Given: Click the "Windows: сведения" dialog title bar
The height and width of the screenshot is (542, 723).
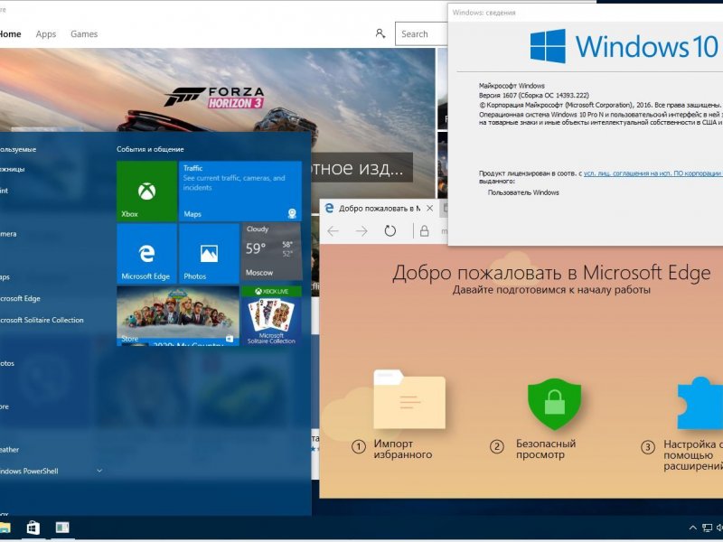Looking at the screenshot, I should point(586,13).
